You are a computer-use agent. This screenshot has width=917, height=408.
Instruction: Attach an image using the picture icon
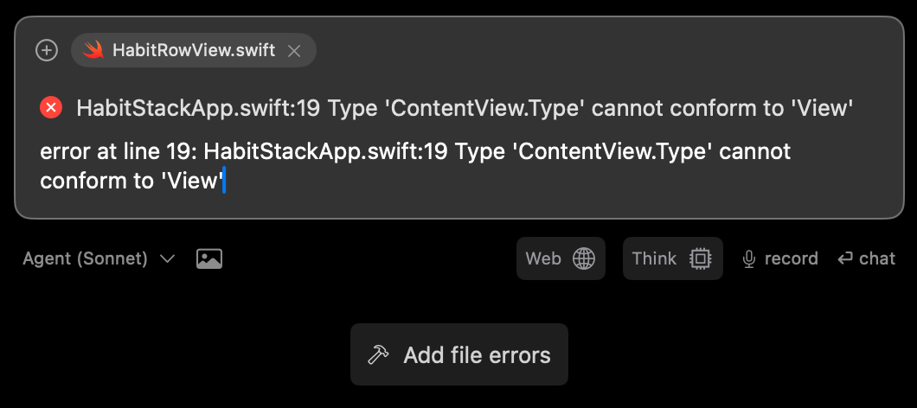point(209,258)
